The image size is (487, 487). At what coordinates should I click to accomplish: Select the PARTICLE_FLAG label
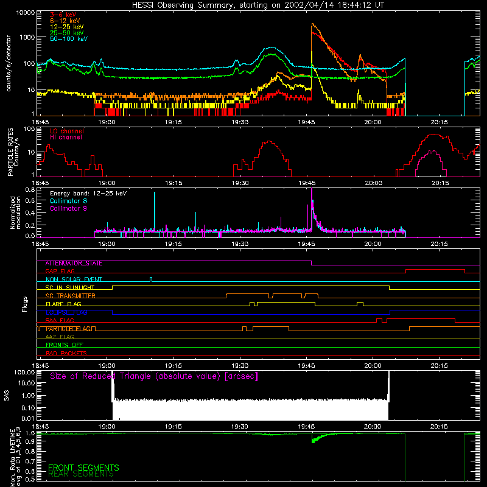[x=68, y=329]
